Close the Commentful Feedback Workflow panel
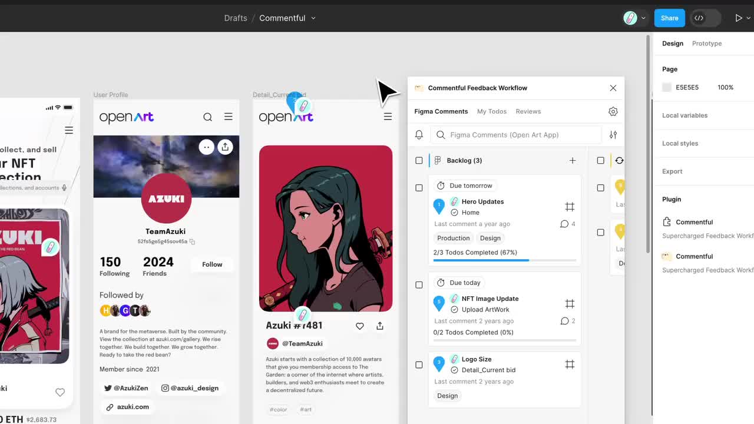Image resolution: width=754 pixels, height=424 pixels. (613, 88)
